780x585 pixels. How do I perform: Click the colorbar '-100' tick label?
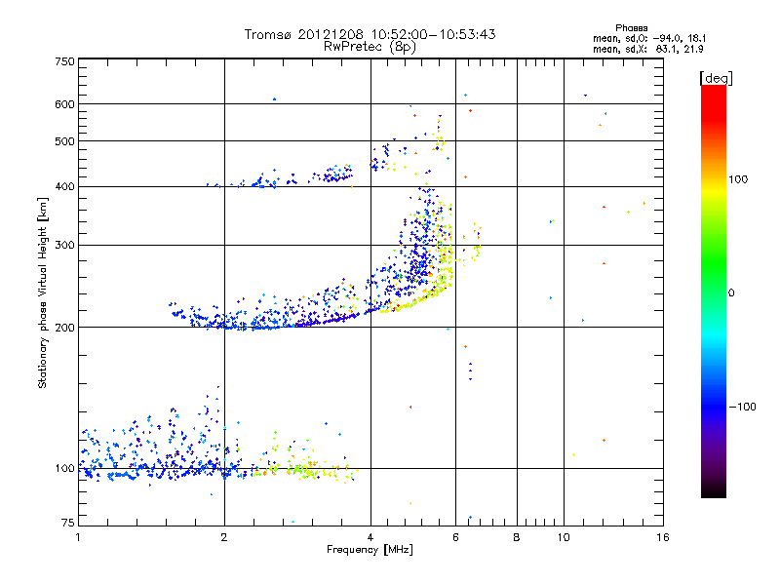click(x=743, y=407)
